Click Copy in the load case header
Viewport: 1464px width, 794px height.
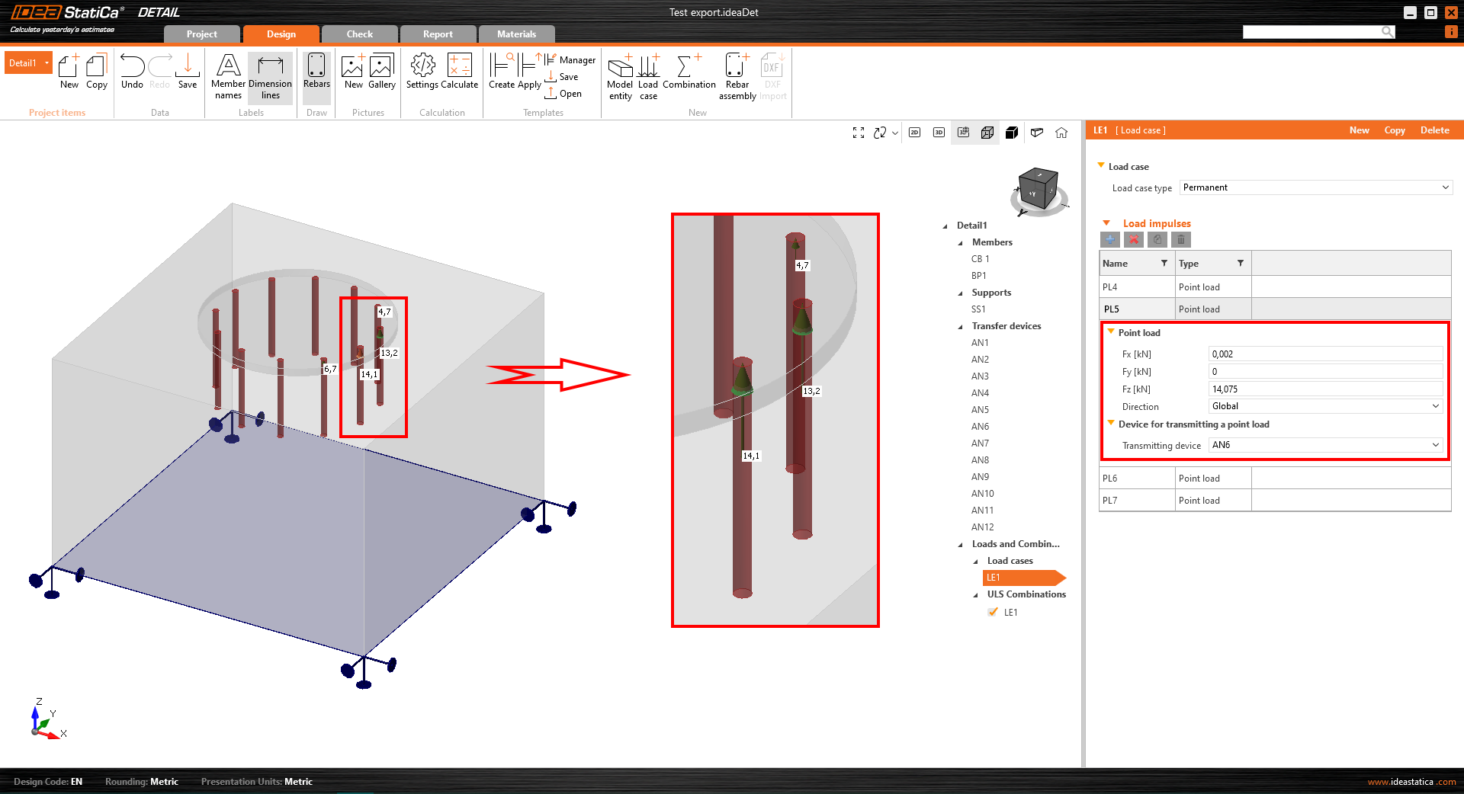tap(1394, 130)
